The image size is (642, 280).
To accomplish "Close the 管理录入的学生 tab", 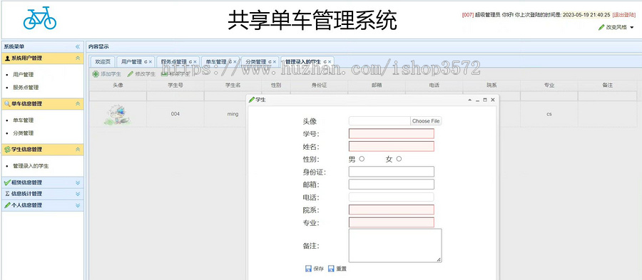I will pyautogui.click(x=330, y=62).
